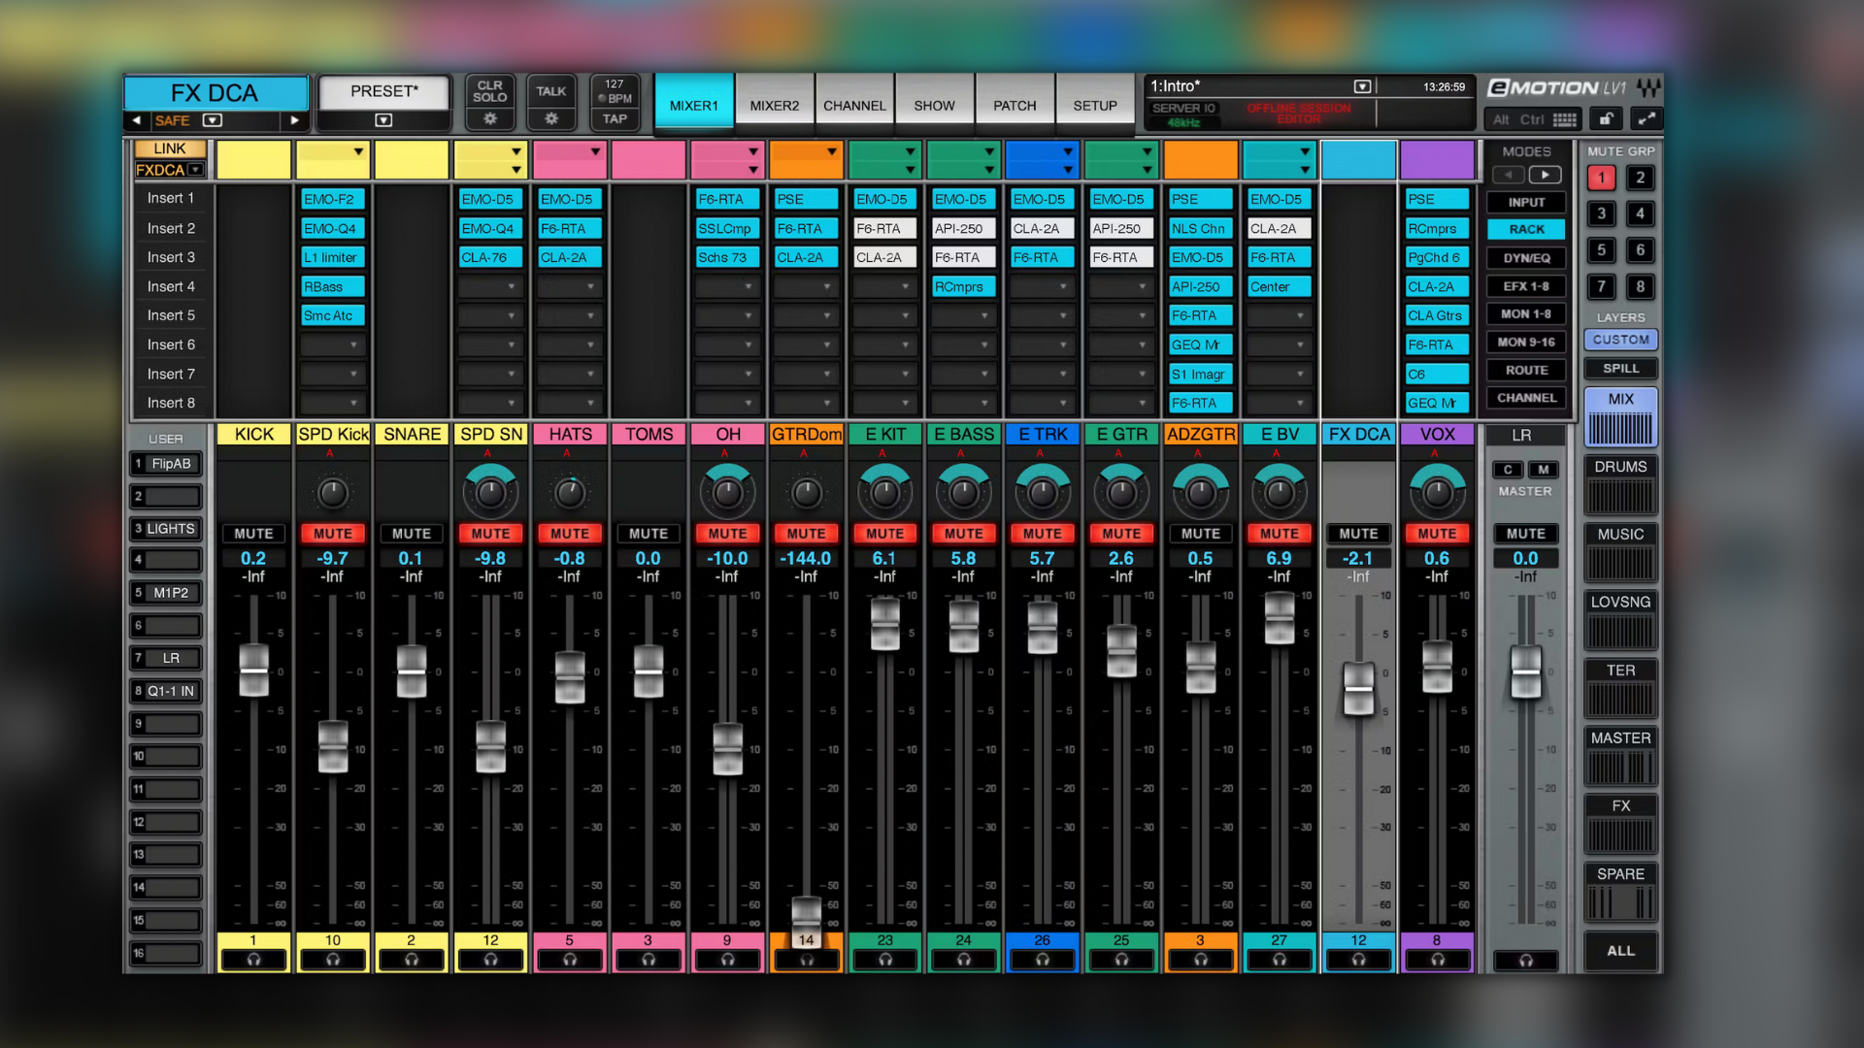The height and width of the screenshot is (1048, 1864).
Task: Click the headphone cue icon on LR master
Action: tap(1525, 961)
